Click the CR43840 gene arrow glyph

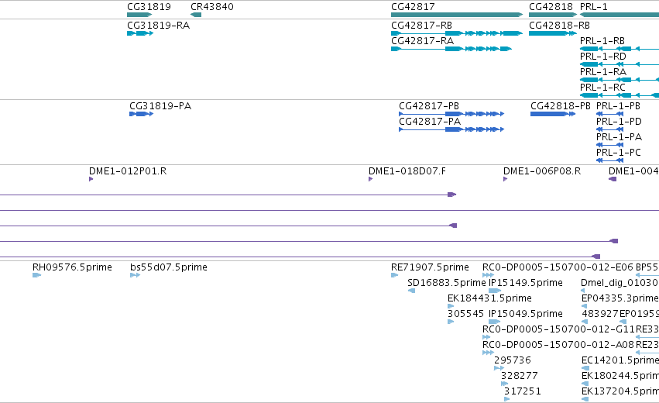[196, 15]
